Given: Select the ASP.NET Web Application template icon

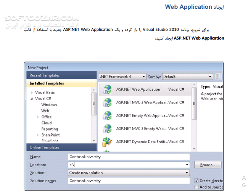Looking at the screenshot, I should click(107, 90).
